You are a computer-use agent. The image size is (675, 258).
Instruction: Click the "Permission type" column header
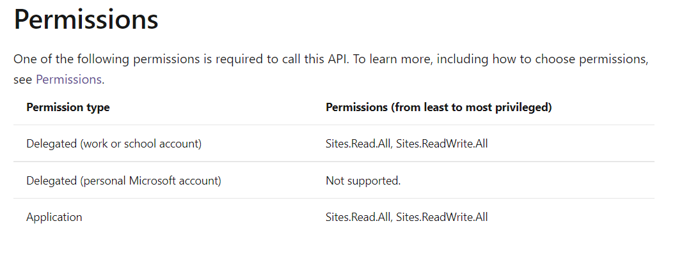click(68, 107)
